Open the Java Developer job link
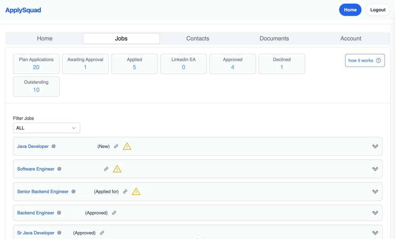 pyautogui.click(x=33, y=146)
